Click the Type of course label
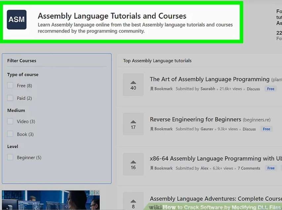Viewport: 282px width, 210px height. click(23, 74)
